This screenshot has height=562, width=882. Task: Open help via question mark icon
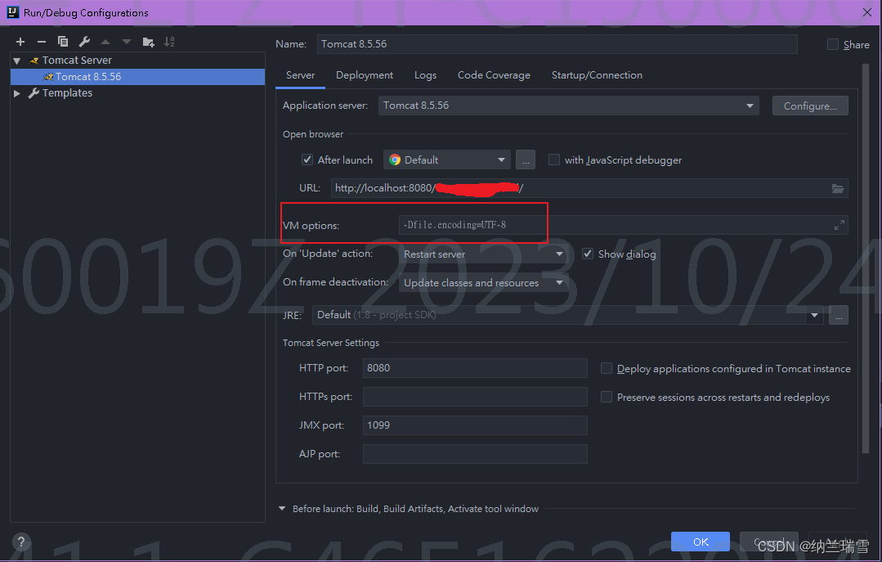tap(20, 542)
